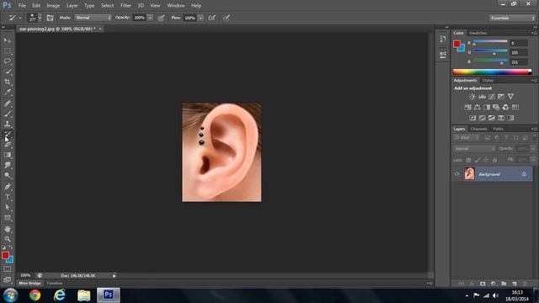The image size is (539, 303).
Task: Open the Timeline panel tab
Action: point(55,283)
